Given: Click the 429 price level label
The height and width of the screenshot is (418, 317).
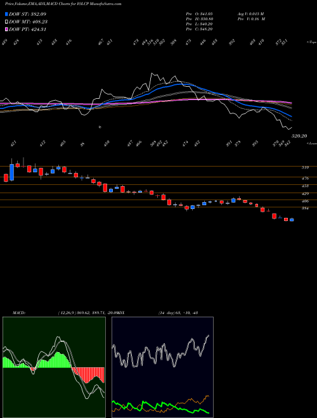Looking at the screenshot, I should 305,194.
